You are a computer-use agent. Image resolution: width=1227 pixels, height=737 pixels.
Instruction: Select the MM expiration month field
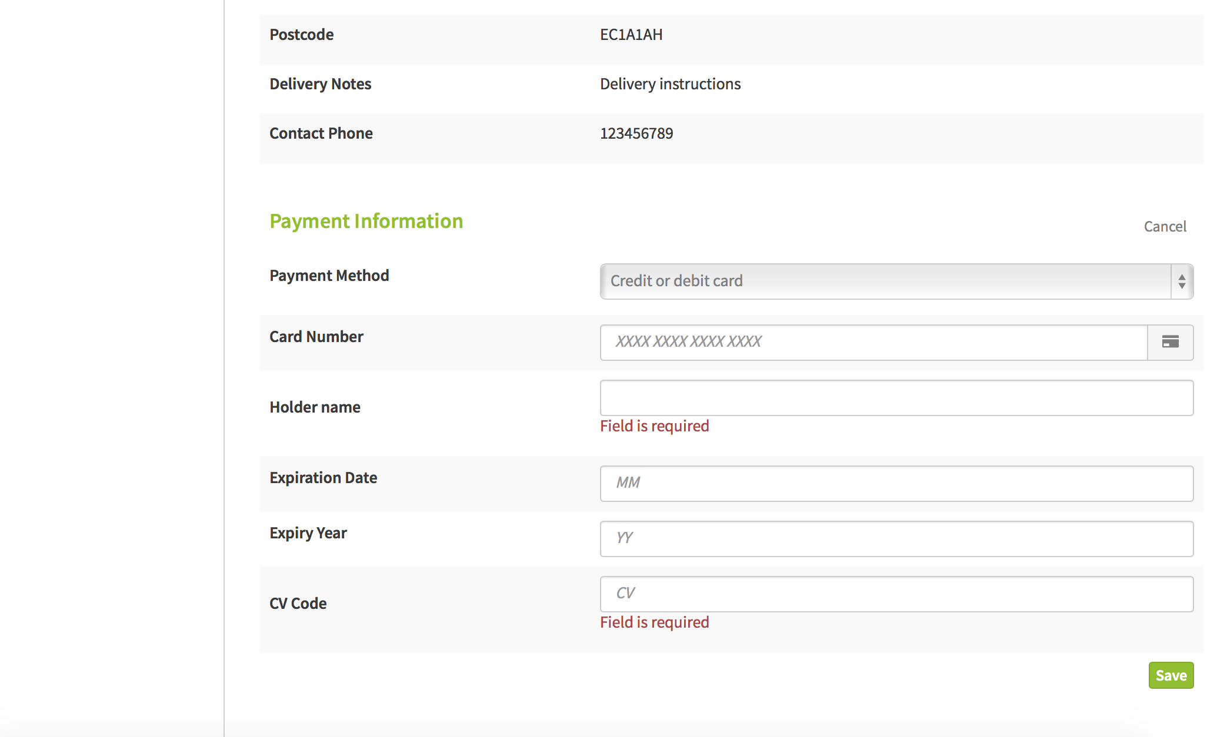[896, 483]
